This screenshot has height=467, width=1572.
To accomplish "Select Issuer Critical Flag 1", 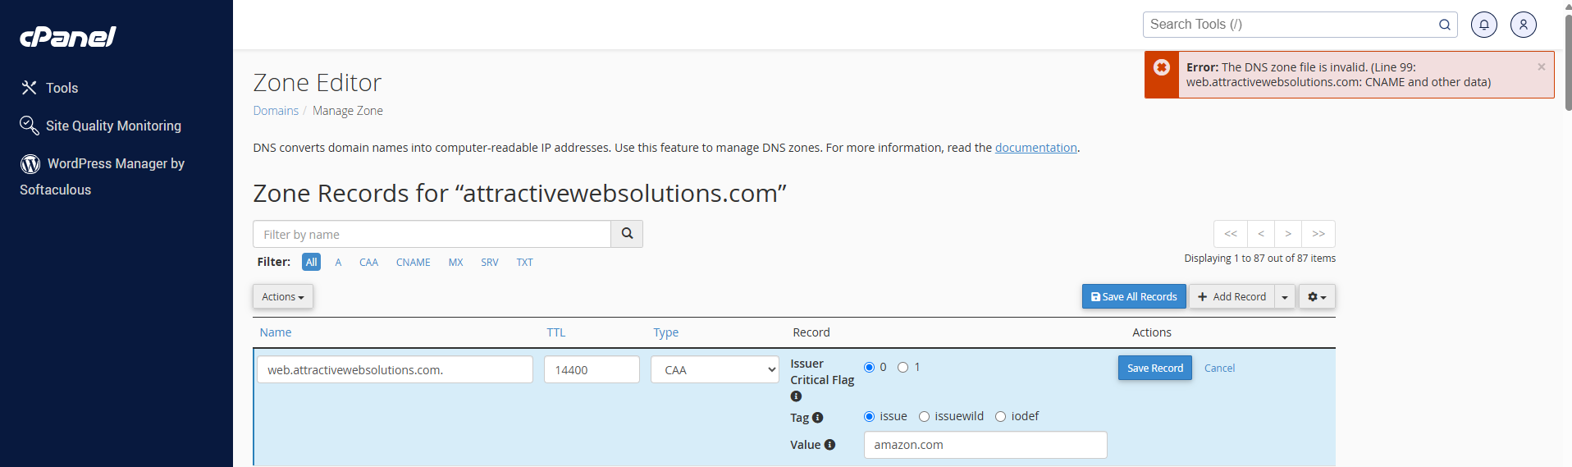I will point(903,367).
